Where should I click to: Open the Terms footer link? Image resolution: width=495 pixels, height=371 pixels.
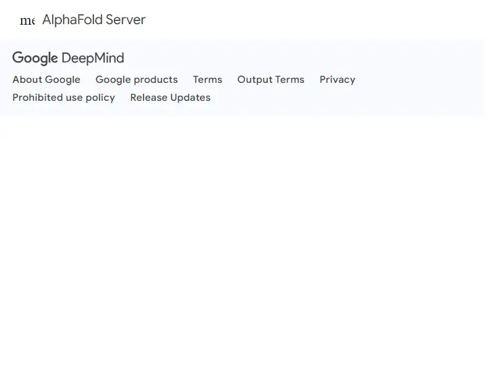click(x=208, y=80)
